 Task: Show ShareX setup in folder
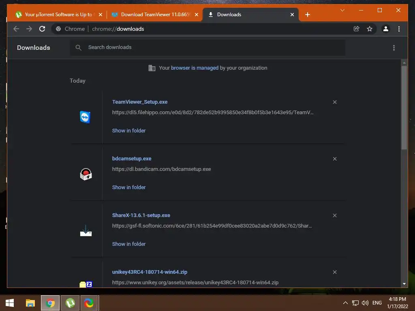[129, 244]
